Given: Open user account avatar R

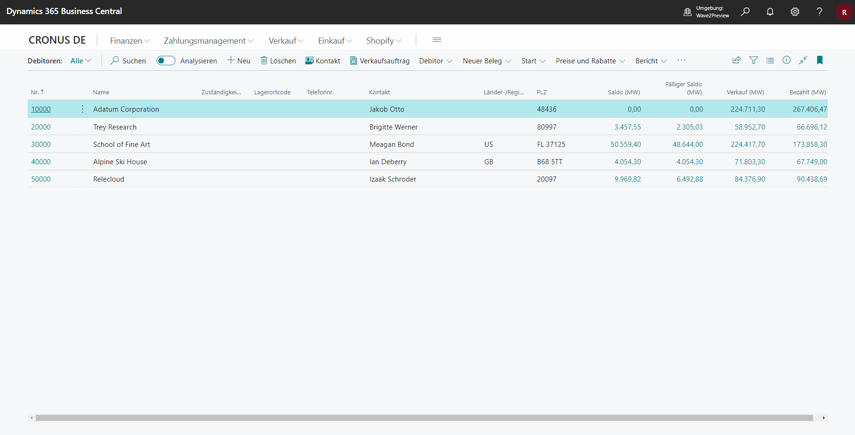Looking at the screenshot, I should 844,12.
